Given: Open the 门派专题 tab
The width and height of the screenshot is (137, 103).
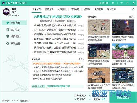Looking at the screenshot, I should tap(75, 9).
